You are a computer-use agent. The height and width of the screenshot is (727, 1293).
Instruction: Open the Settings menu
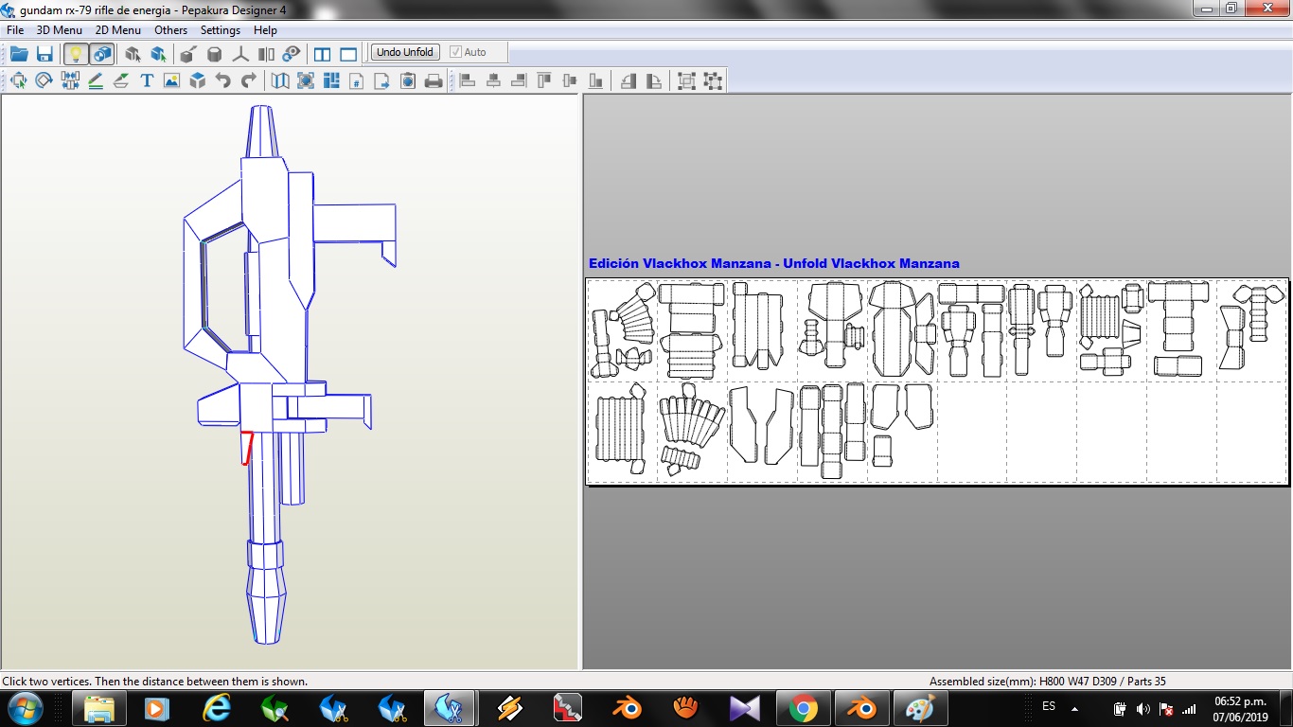(x=221, y=30)
